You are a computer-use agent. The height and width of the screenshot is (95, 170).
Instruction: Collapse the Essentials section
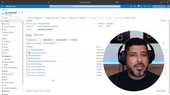pyautogui.click(x=29, y=21)
